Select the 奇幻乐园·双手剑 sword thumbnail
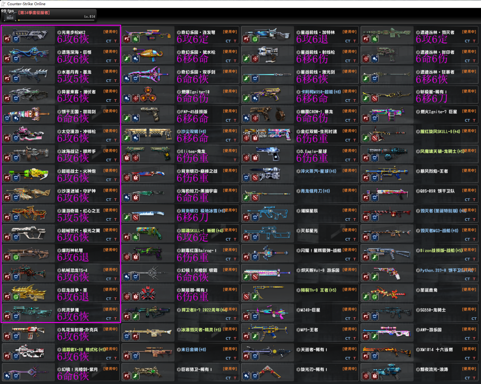 click(147, 74)
